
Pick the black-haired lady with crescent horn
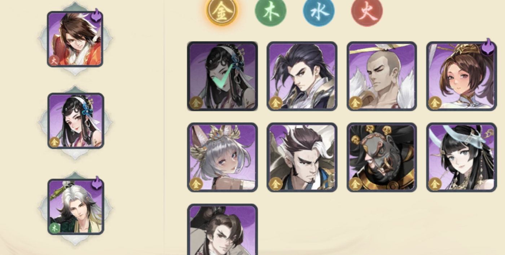[461, 157]
